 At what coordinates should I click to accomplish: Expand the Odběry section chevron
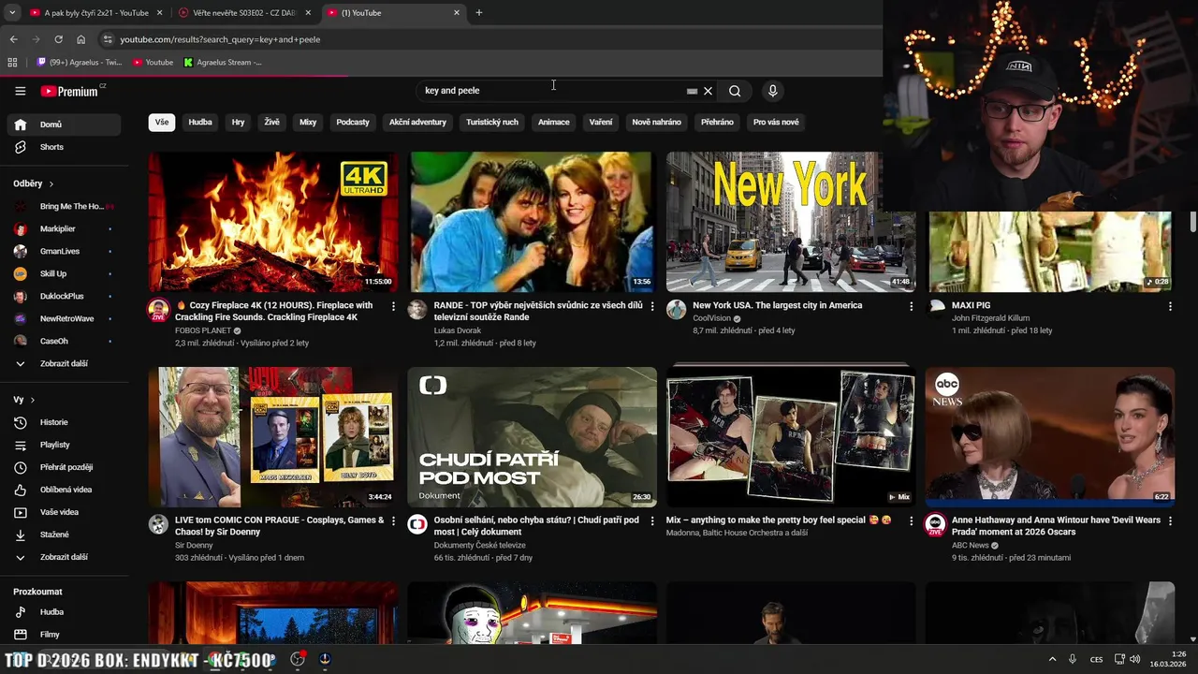click(51, 183)
